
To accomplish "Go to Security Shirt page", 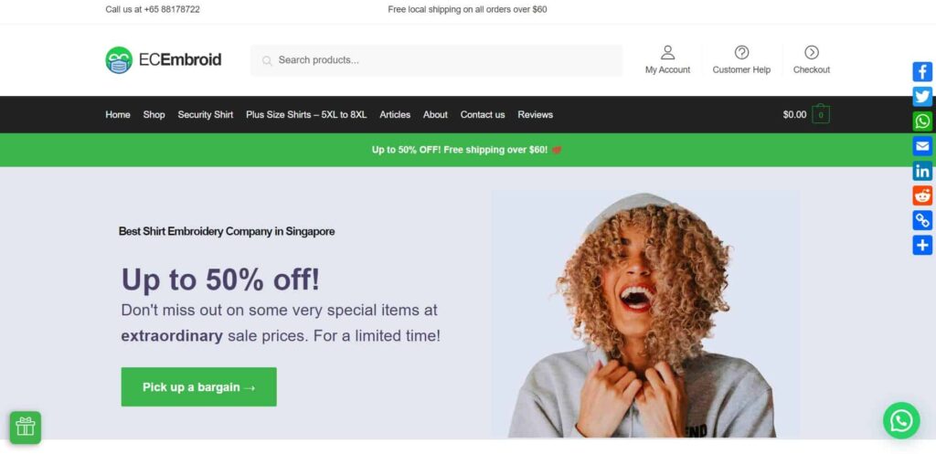I will click(206, 114).
